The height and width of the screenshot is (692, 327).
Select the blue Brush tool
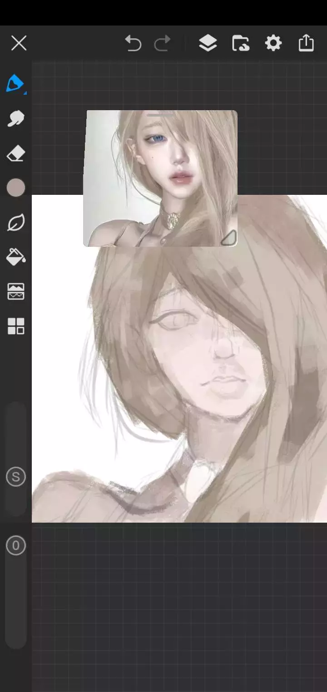click(x=15, y=84)
